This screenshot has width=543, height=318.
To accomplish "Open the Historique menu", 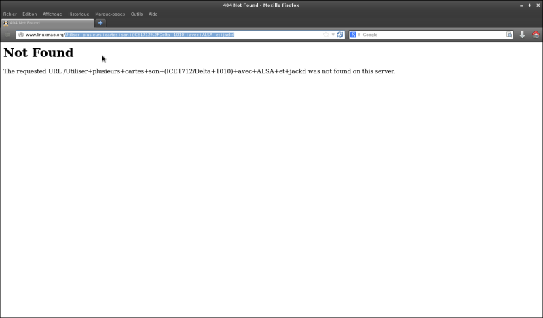I will pos(78,14).
